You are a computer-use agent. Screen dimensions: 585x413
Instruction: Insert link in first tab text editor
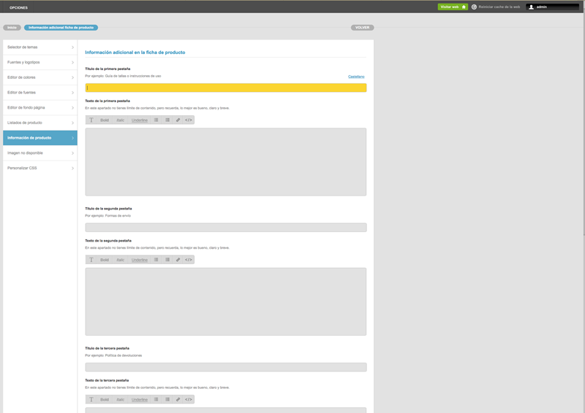[x=178, y=120]
